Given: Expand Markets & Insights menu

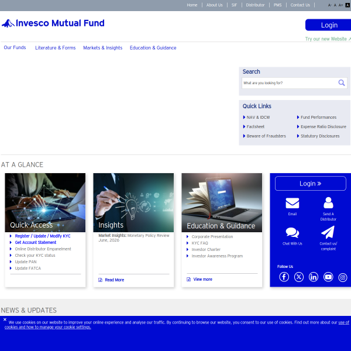Looking at the screenshot, I should tap(103, 48).
